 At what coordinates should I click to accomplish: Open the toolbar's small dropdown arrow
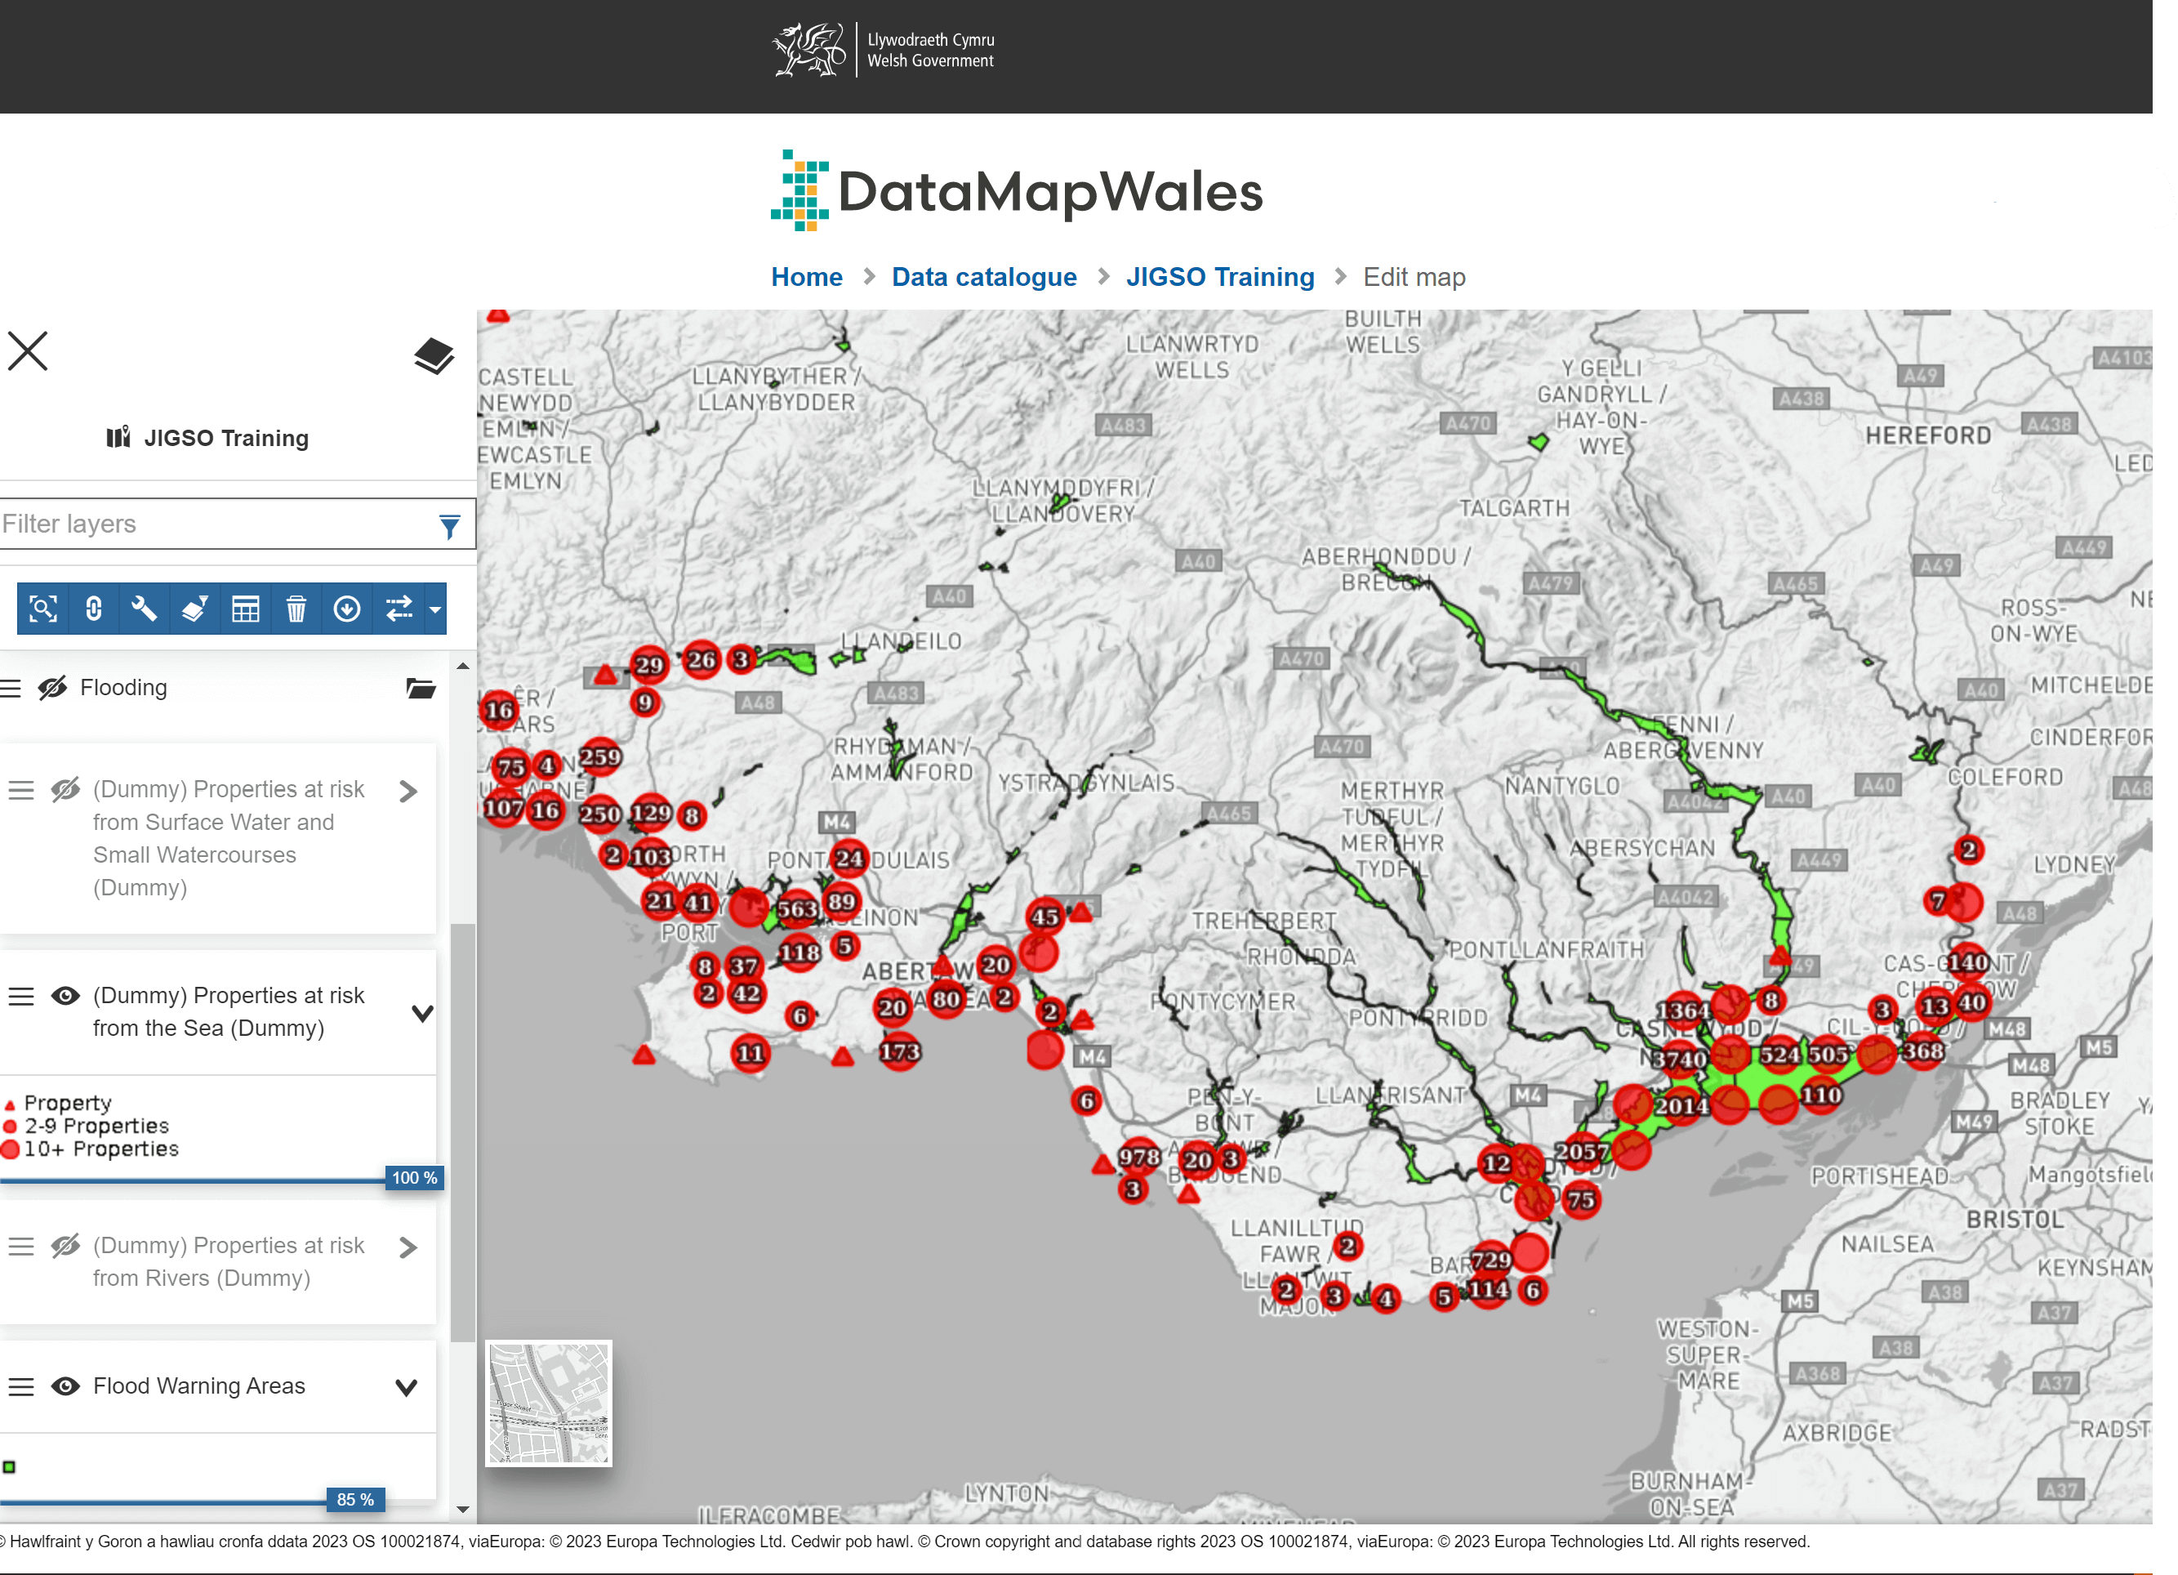coord(435,609)
